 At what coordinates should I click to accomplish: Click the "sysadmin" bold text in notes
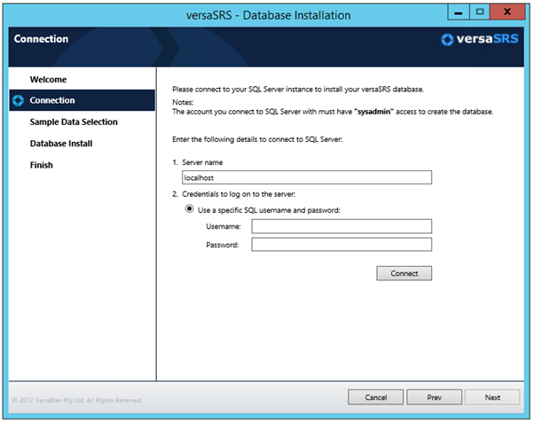(374, 112)
